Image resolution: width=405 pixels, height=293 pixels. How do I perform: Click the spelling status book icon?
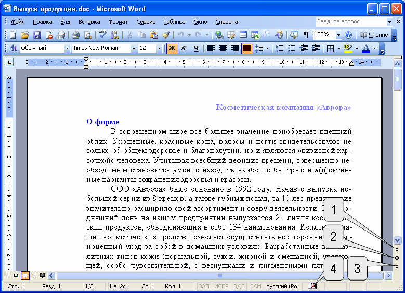coord(312,286)
